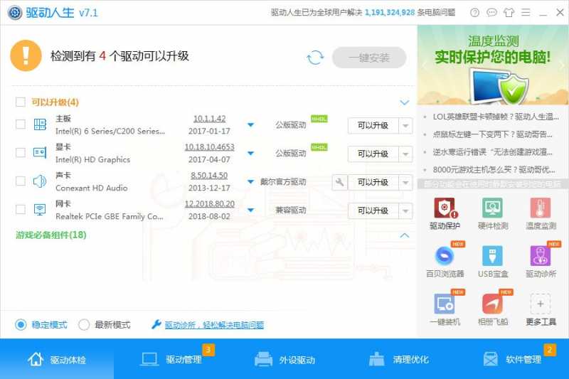Open version dropdown for 声卡 8.50.14.50
The image size is (569, 379).
pyautogui.click(x=250, y=181)
